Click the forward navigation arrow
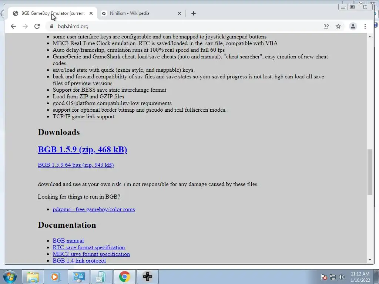 [x=25, y=26]
